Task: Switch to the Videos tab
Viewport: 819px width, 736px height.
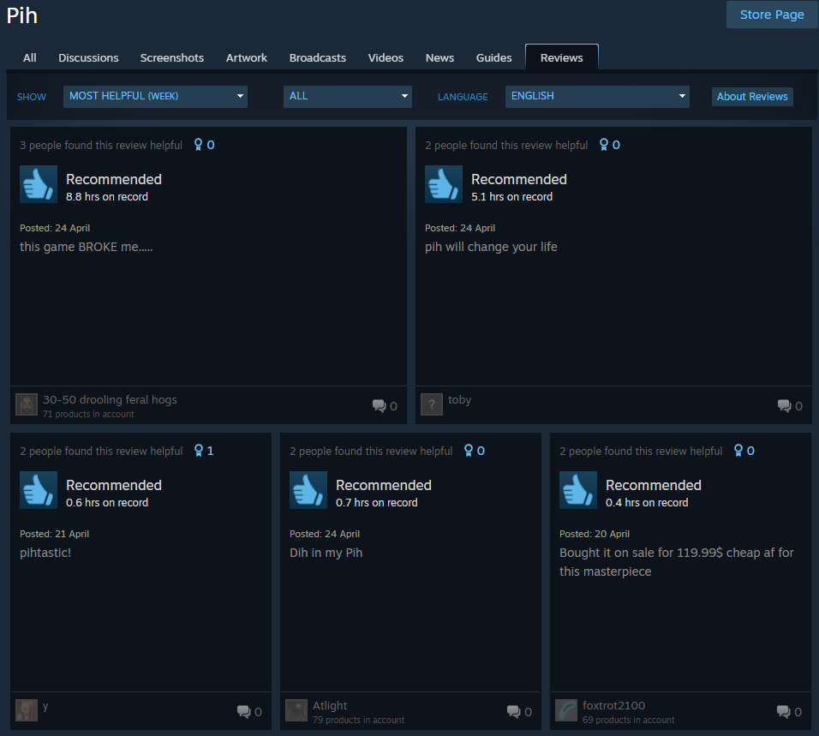Action: (x=386, y=58)
